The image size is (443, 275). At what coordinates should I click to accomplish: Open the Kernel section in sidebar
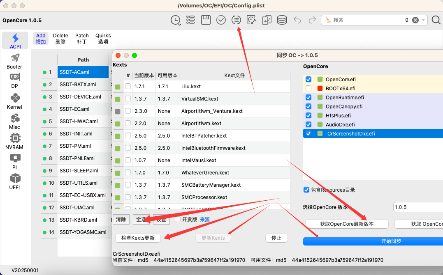pos(15,101)
